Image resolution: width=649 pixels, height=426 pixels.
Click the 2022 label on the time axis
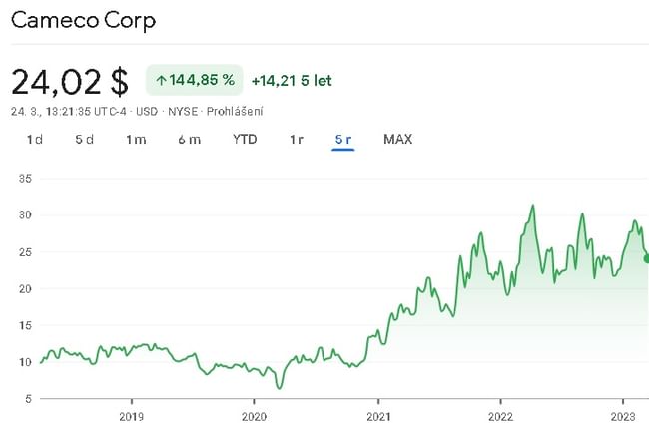coord(500,415)
